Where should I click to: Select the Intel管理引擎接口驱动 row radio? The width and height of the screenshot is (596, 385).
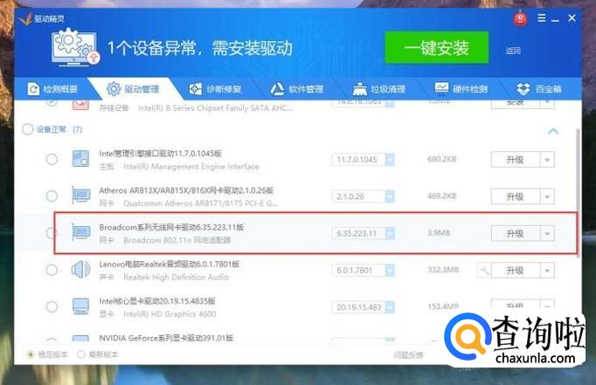(x=52, y=159)
